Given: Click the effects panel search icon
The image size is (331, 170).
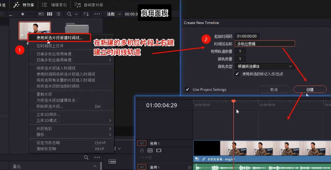Looking at the screenshot, I should click(86, 158).
